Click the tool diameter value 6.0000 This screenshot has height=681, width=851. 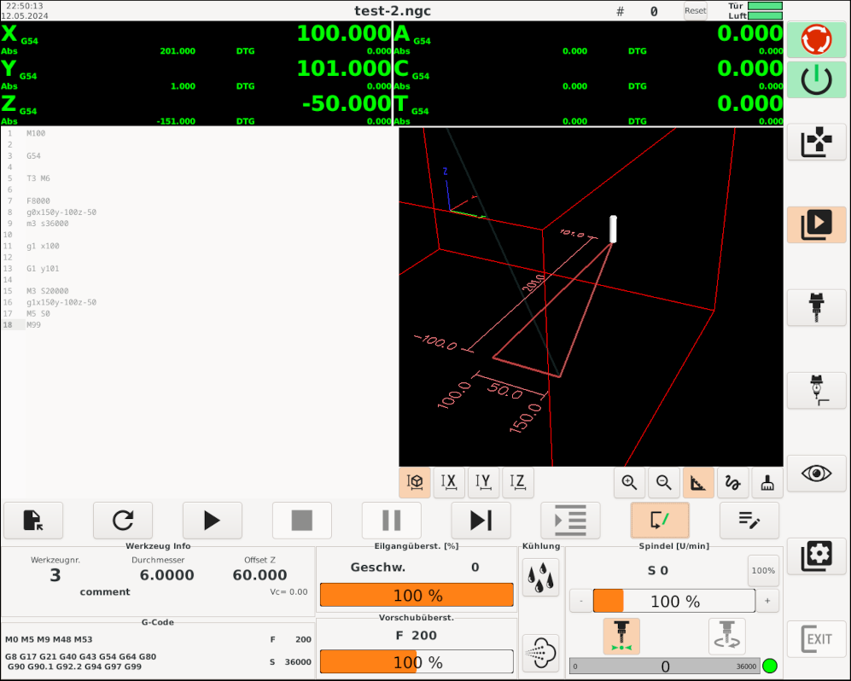coord(166,575)
